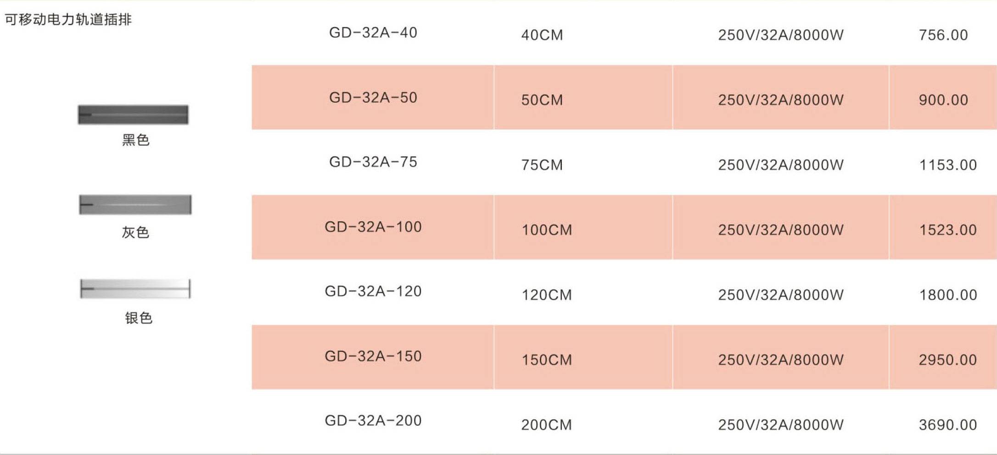
Task: Click the 40CM length cell
Action: tap(542, 35)
